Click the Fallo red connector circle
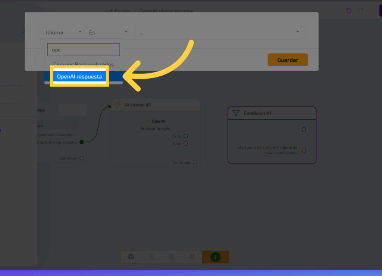The height and width of the screenshot is (276, 382). click(x=185, y=143)
